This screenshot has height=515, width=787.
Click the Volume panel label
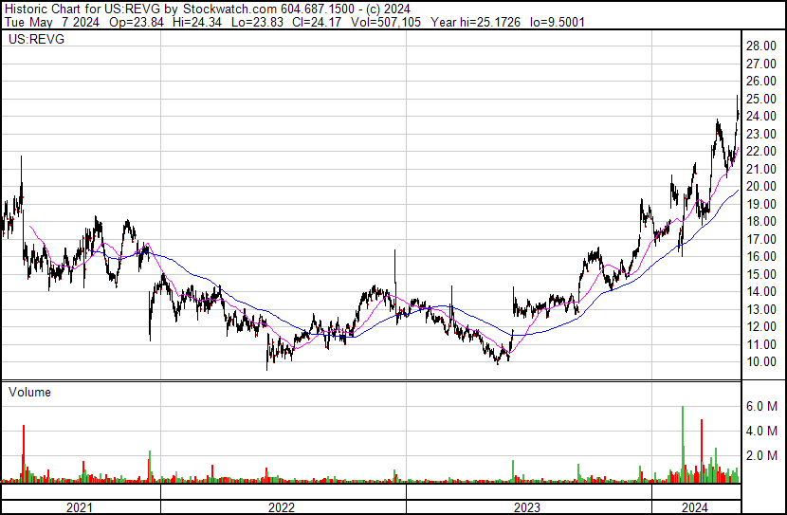click(x=29, y=392)
